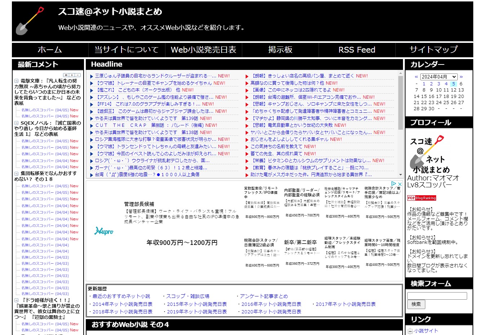This screenshot has width=483, height=335.
Task: Open アンケート記事まとめ link
Action: pos(264,296)
